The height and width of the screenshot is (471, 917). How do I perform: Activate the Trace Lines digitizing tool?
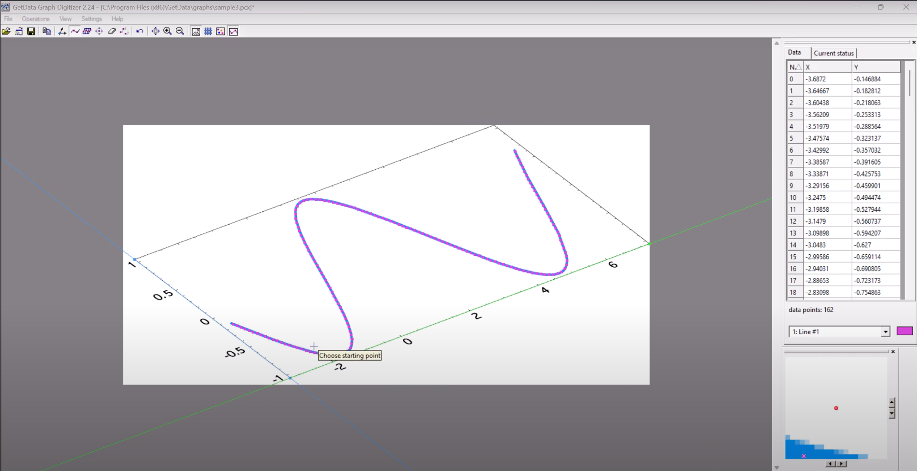pyautogui.click(x=76, y=31)
